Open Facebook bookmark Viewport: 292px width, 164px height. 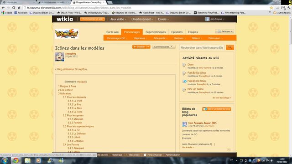pos(21,13)
